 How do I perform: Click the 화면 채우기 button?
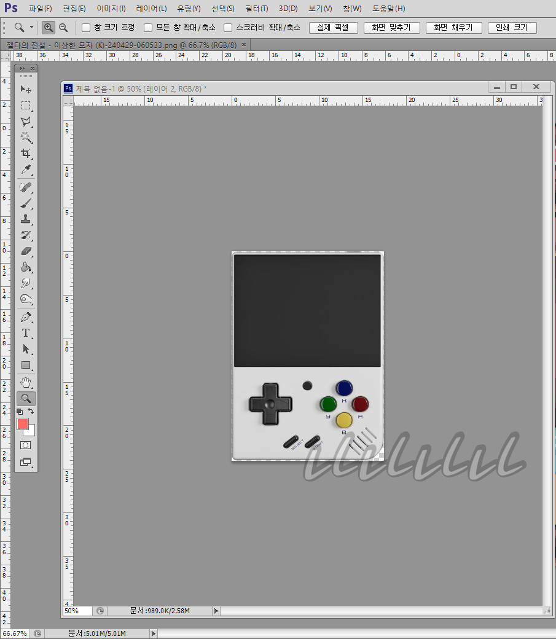[x=453, y=28]
